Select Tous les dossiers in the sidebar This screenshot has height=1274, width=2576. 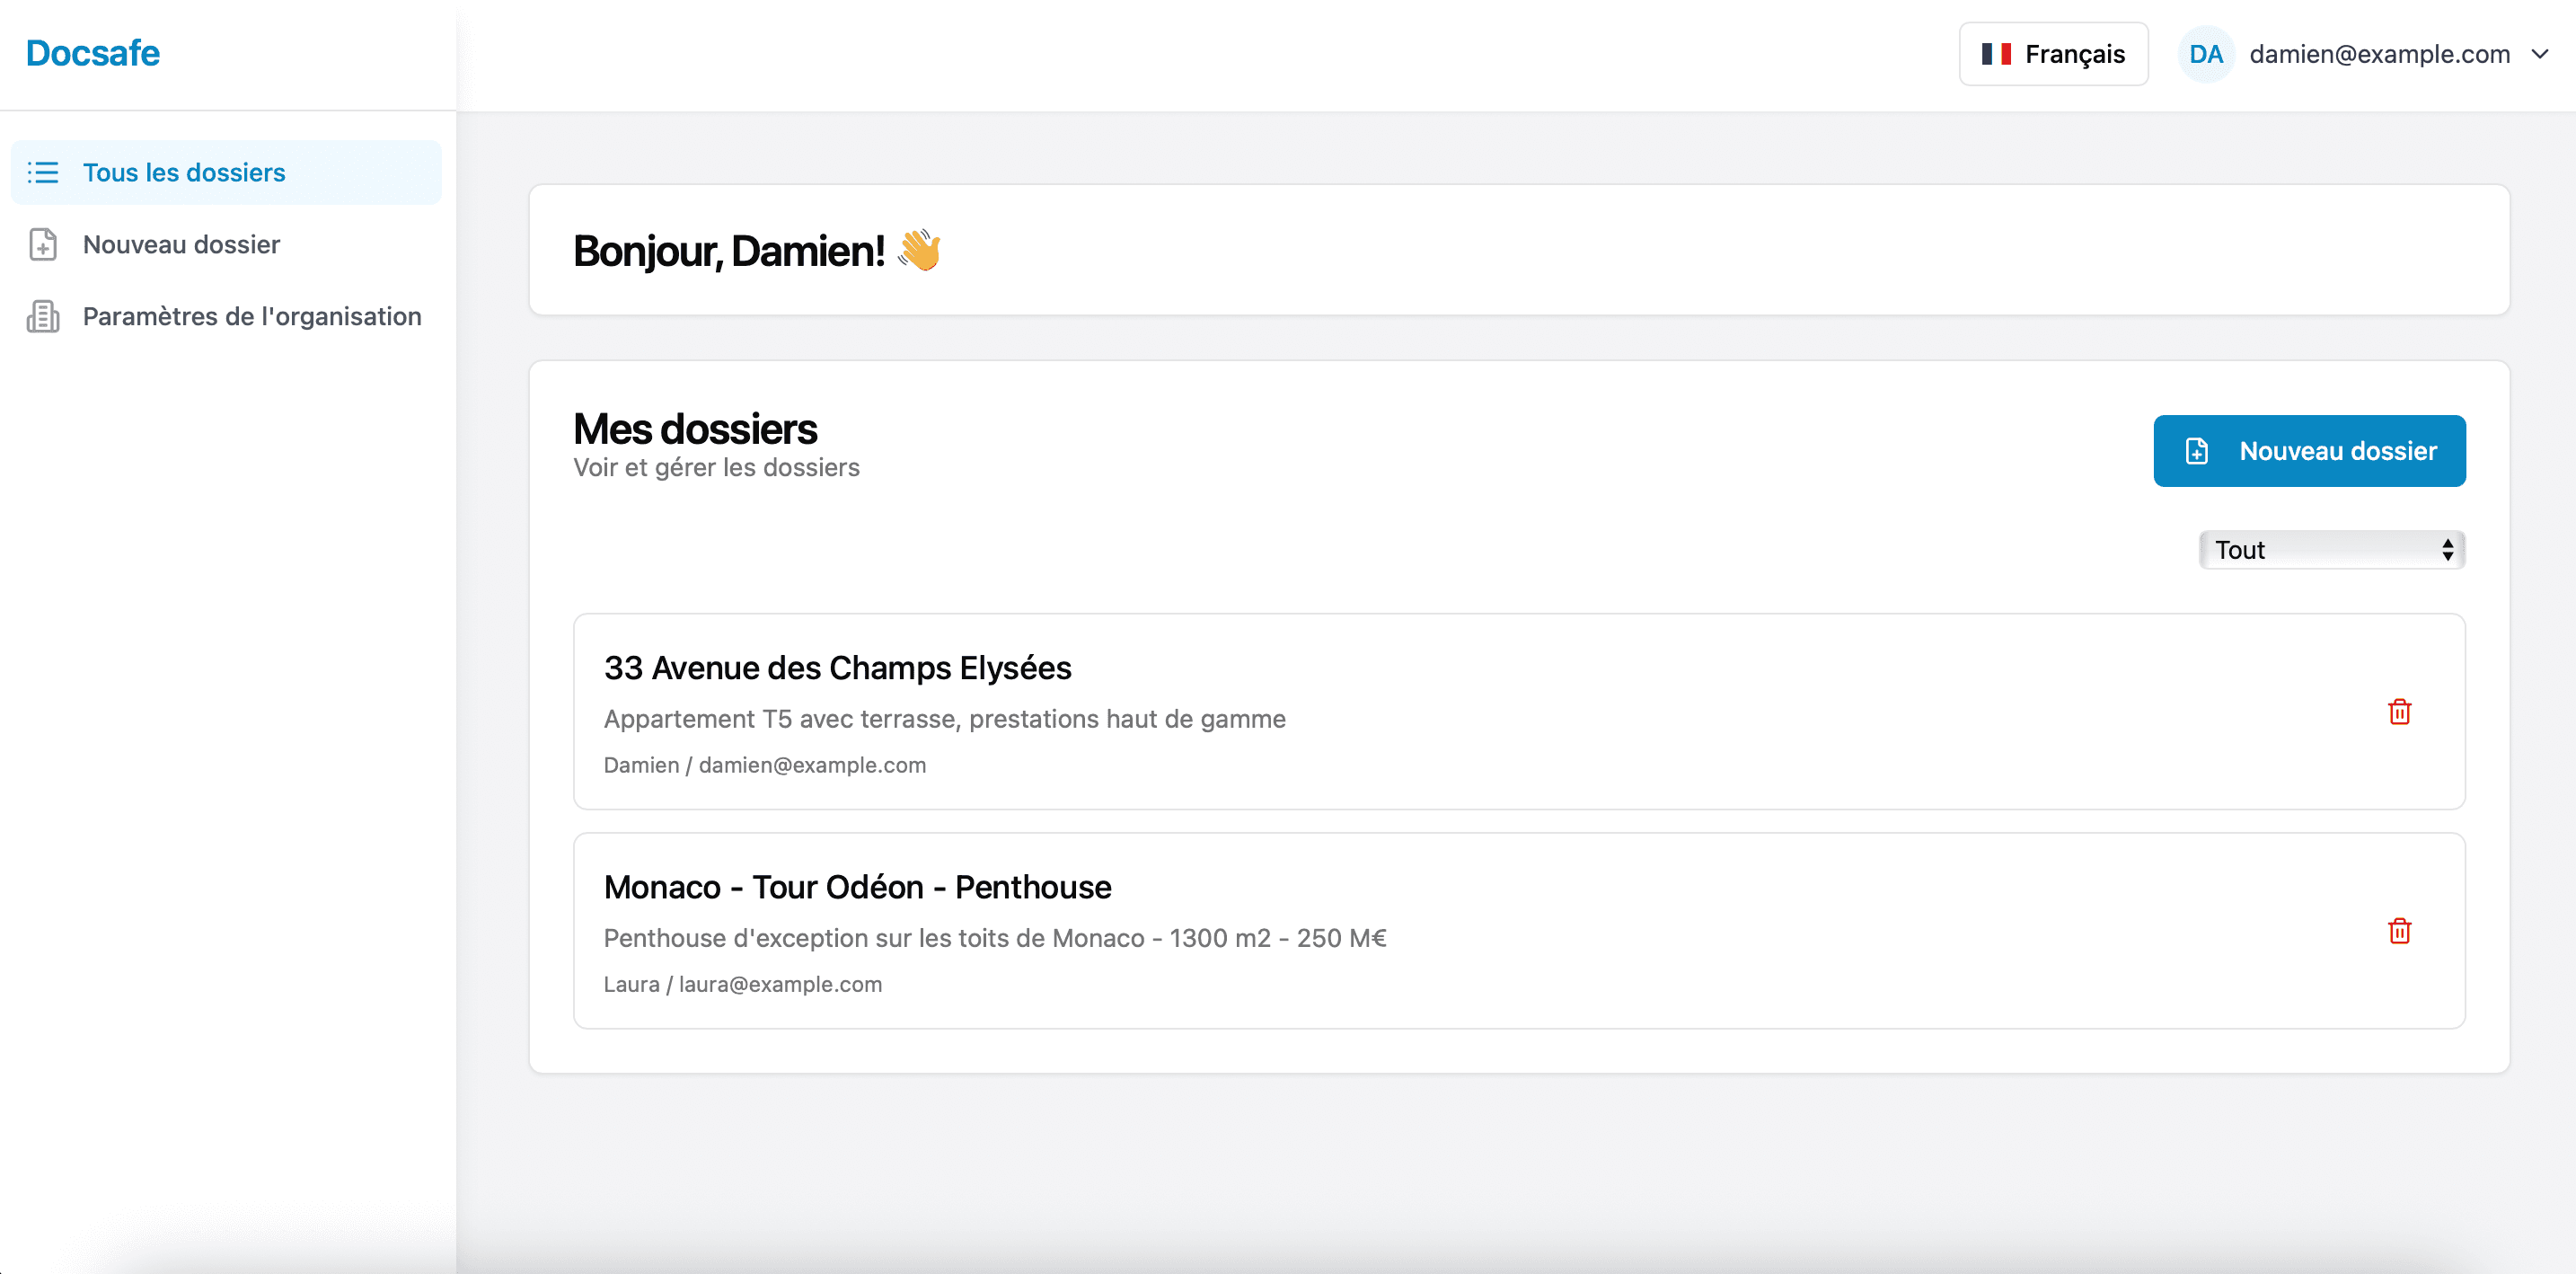184,172
